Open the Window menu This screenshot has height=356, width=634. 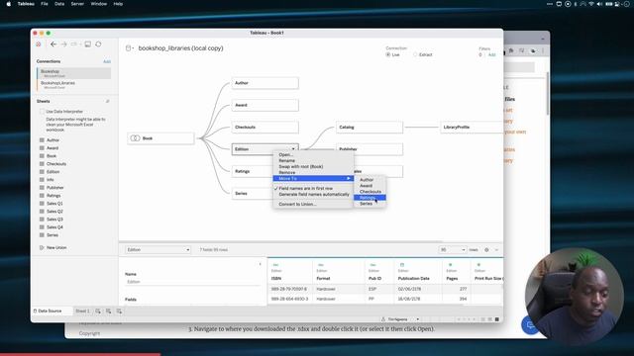99,4
